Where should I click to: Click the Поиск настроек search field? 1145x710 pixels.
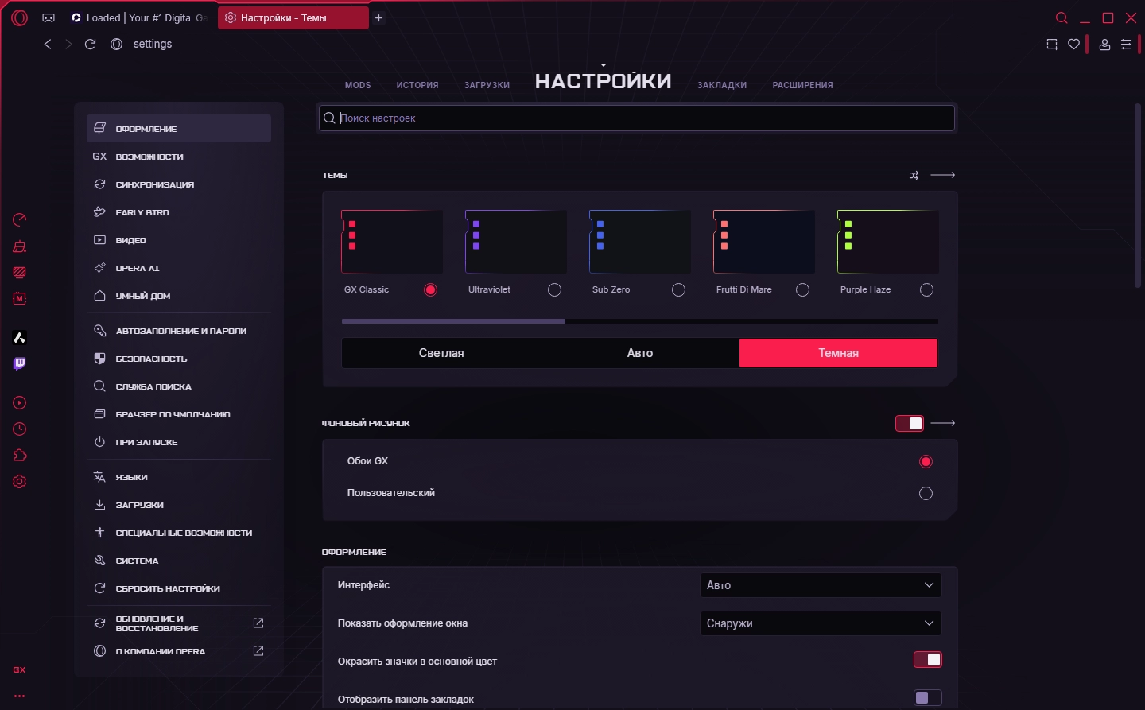click(636, 118)
